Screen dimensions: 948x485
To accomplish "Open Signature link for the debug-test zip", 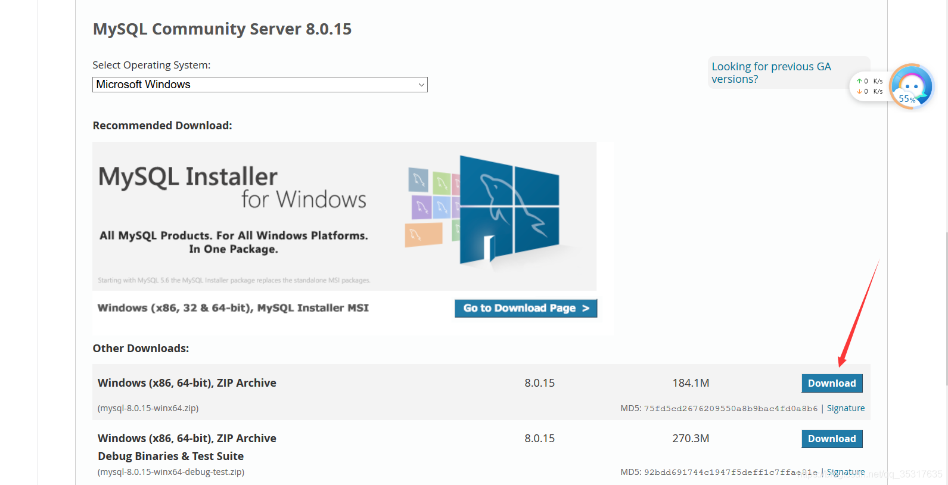I will (x=846, y=472).
